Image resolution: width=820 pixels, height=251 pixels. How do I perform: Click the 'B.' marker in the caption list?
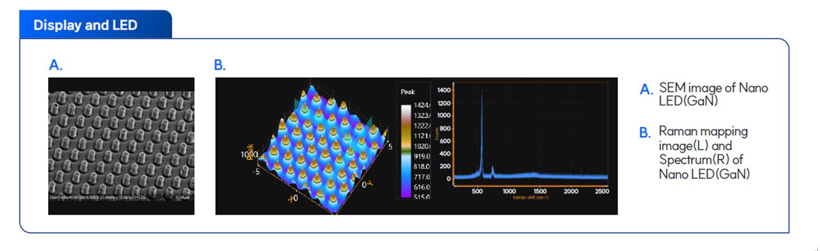[x=646, y=133]
